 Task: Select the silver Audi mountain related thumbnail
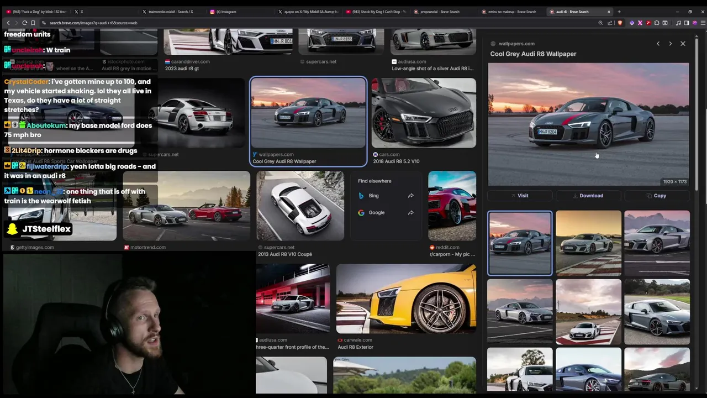click(x=657, y=243)
